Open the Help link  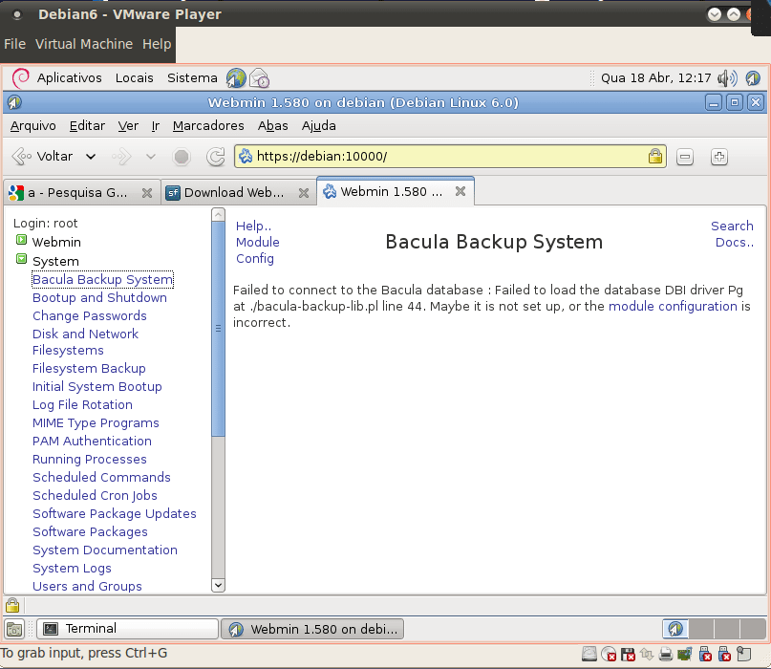254,227
